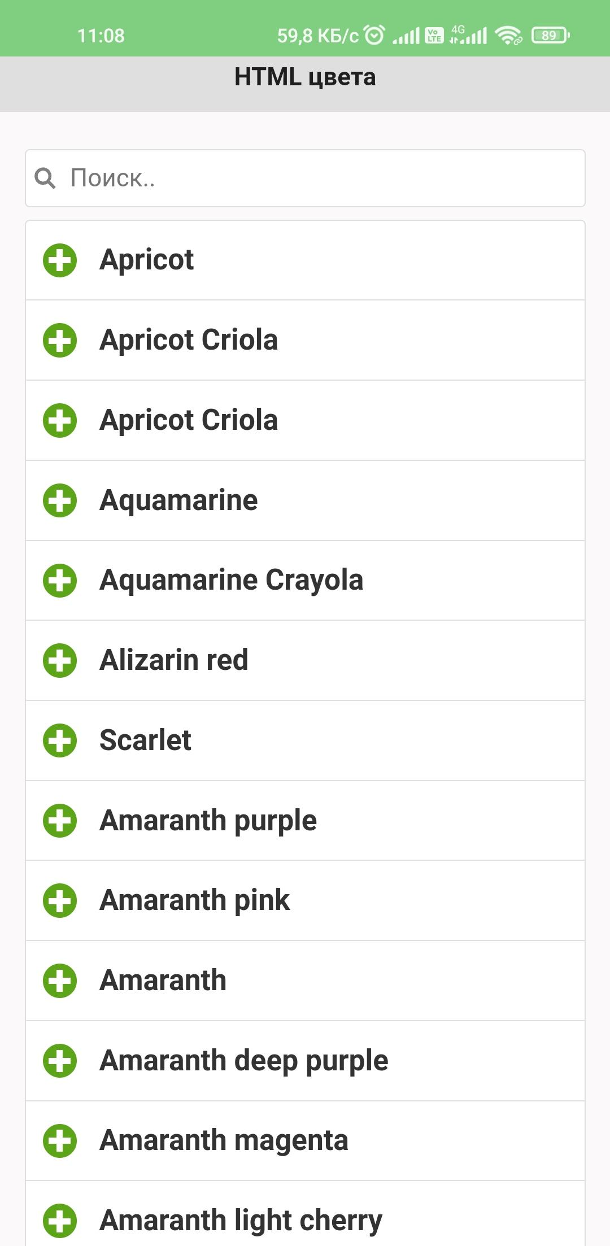
Task: Open the second Apricot Criola row
Action: (305, 421)
